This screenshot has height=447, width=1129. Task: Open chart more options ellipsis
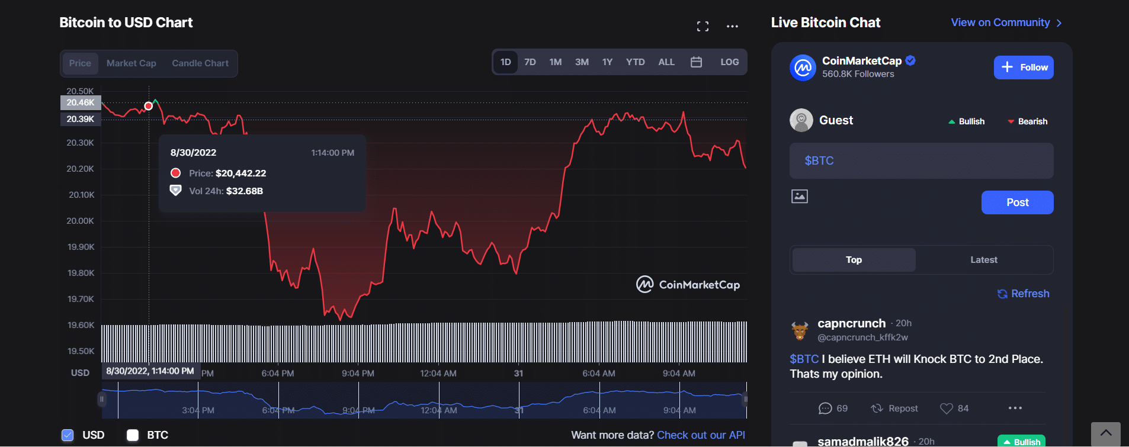[732, 26]
